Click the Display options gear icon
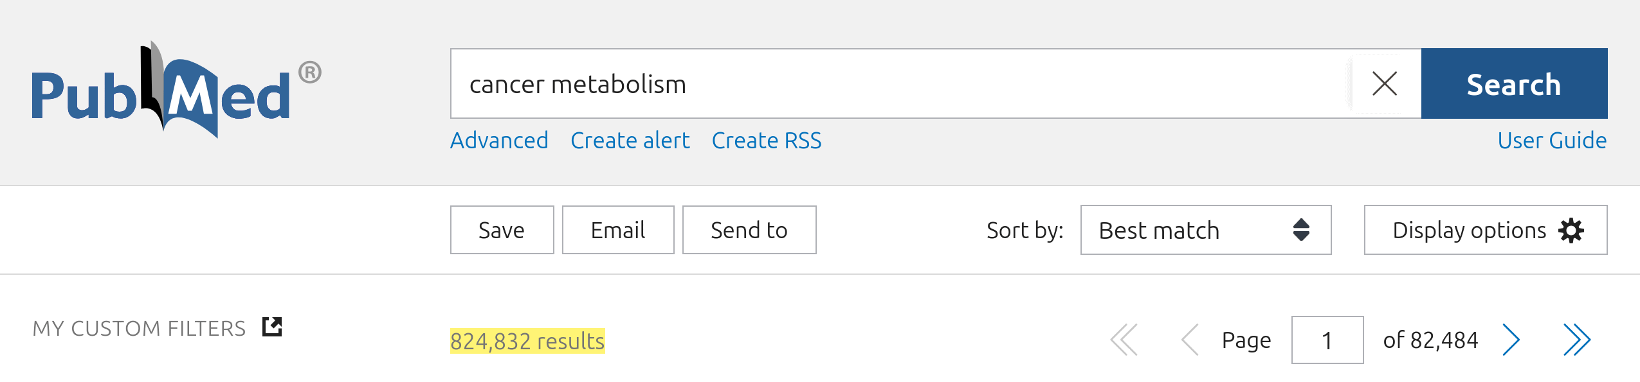 1571,230
